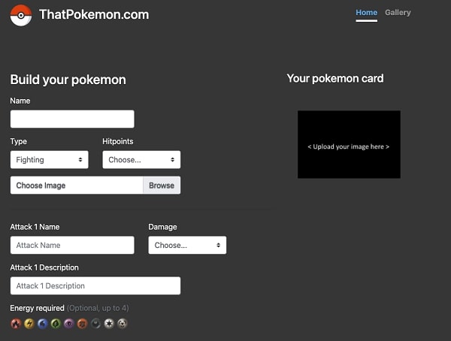Click the 'Hitpoints' label

(x=118, y=141)
